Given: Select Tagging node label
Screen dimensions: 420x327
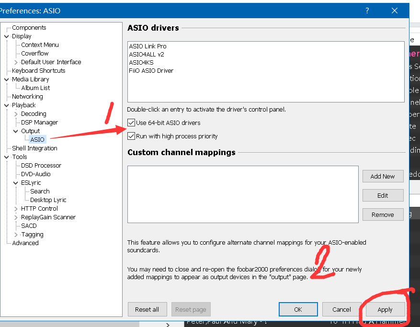Looking at the screenshot, I should [x=32, y=235].
